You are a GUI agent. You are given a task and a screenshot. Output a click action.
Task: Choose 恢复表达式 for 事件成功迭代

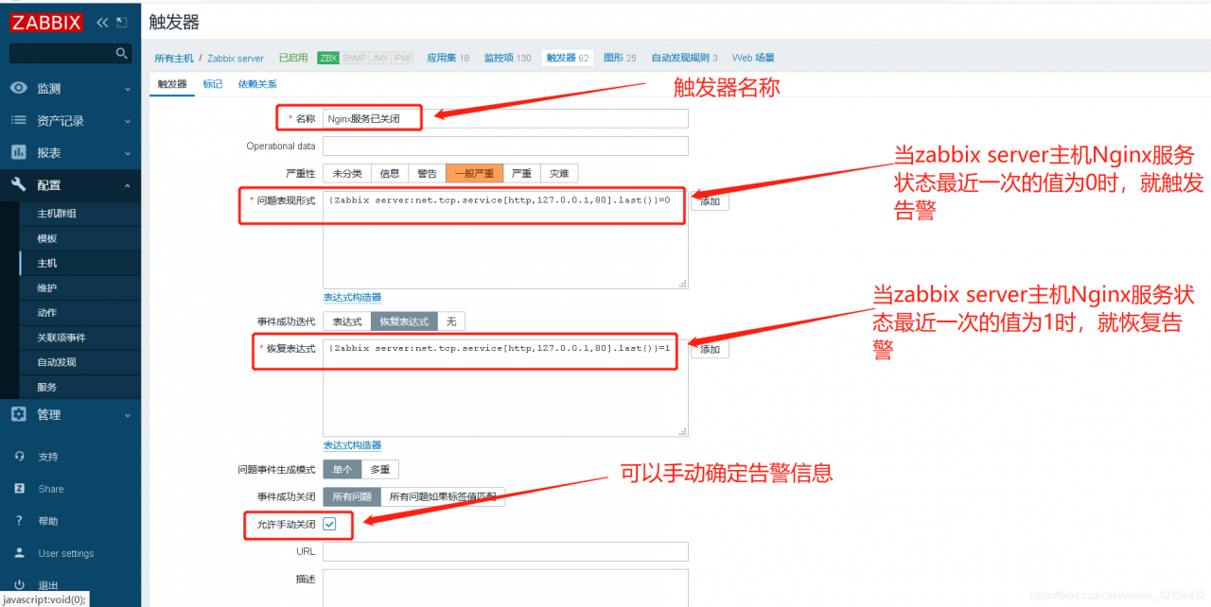coord(404,321)
